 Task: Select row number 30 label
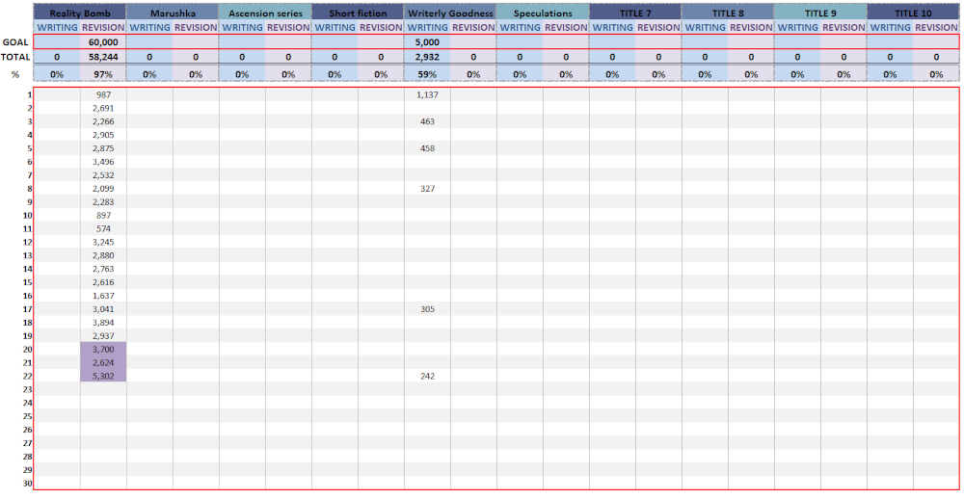click(x=28, y=484)
